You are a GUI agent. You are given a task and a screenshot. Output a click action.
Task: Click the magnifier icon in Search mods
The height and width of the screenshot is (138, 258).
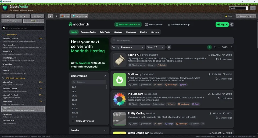click(114, 40)
